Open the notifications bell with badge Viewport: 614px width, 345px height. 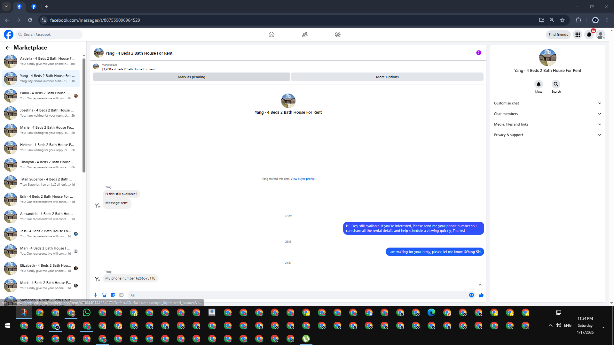(x=589, y=34)
